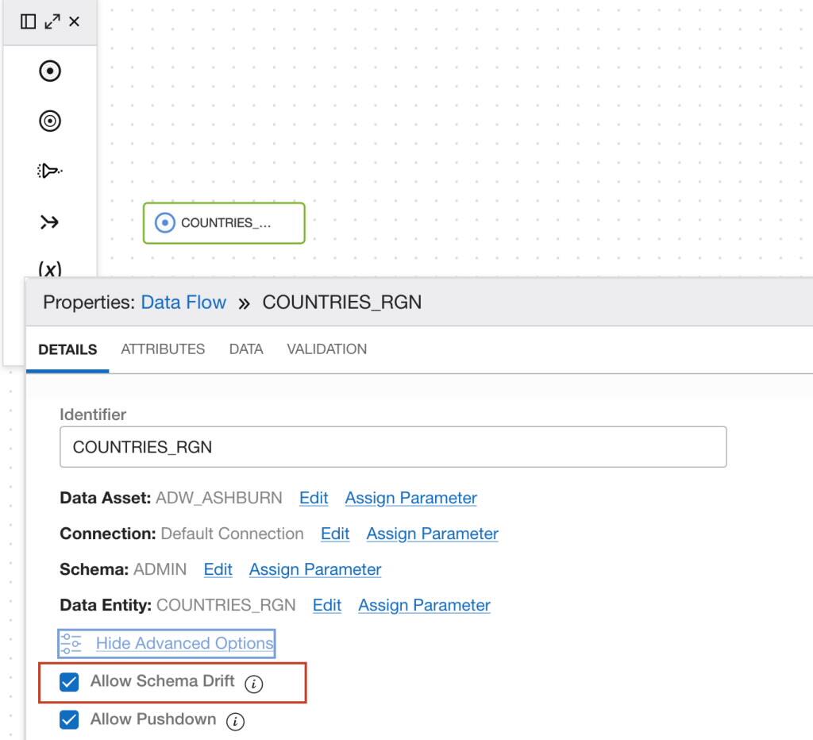Click the Allow Pushdown info icon

coord(235,722)
